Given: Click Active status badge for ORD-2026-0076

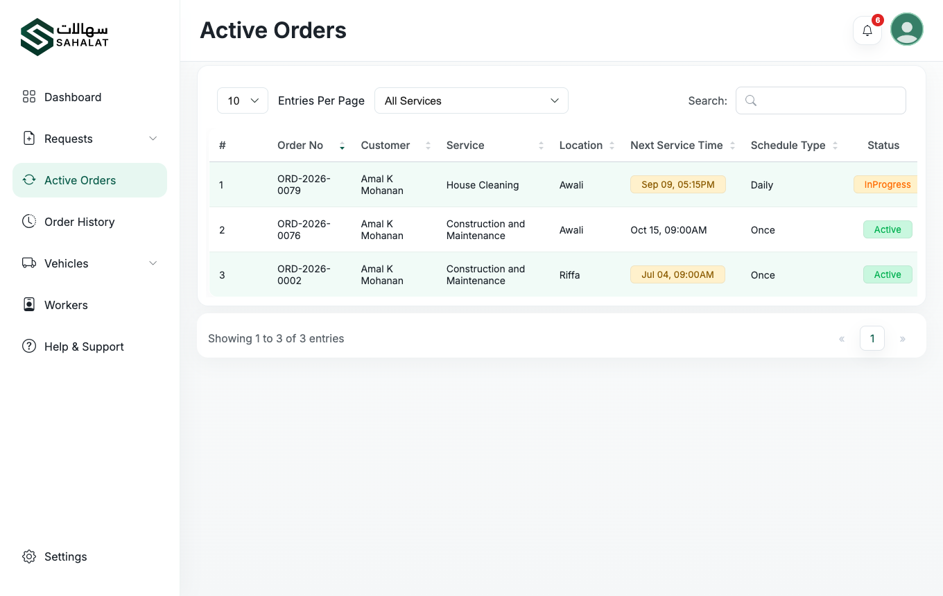Looking at the screenshot, I should (888, 229).
